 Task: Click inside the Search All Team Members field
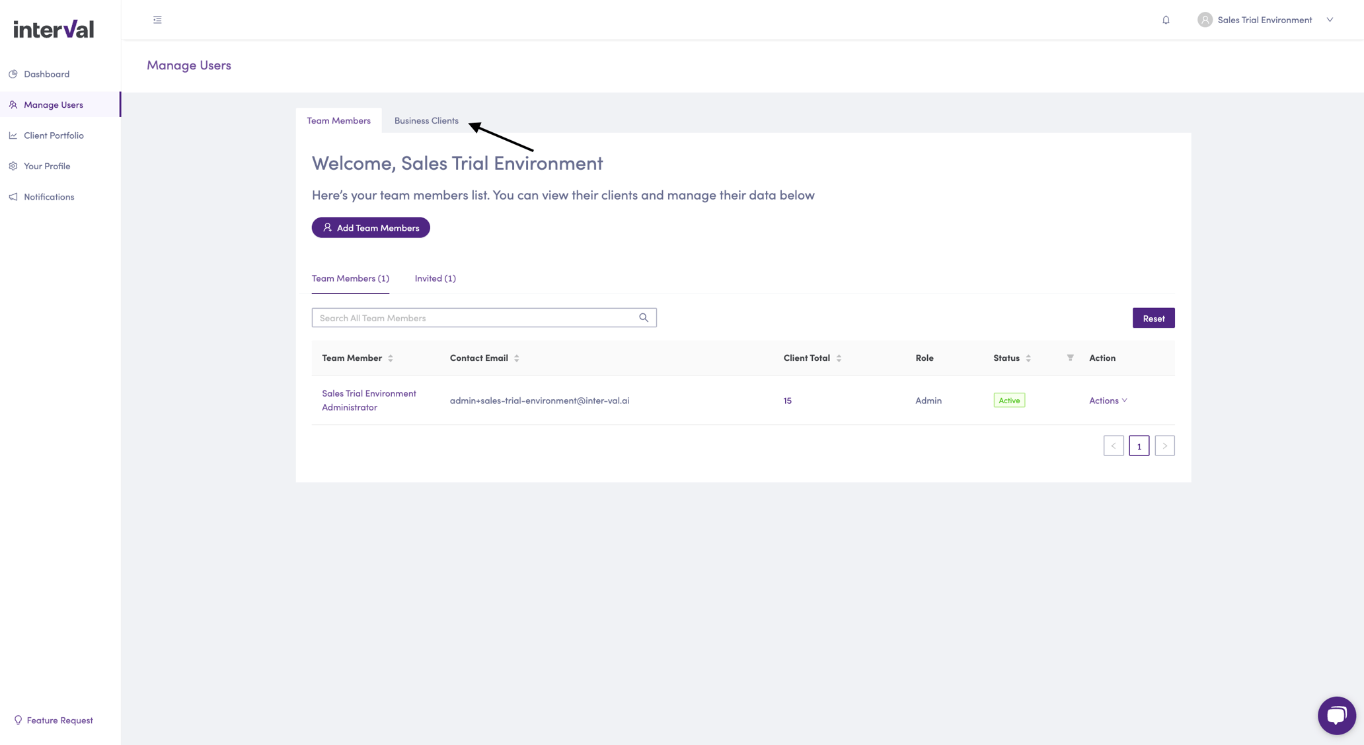click(463, 317)
